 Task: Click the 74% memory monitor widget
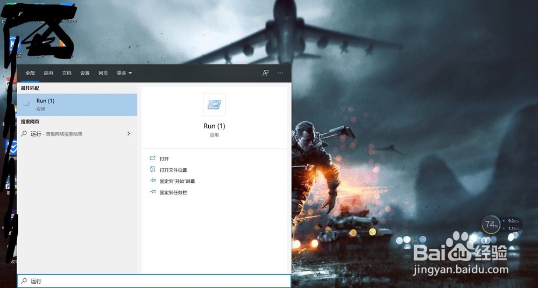491,225
